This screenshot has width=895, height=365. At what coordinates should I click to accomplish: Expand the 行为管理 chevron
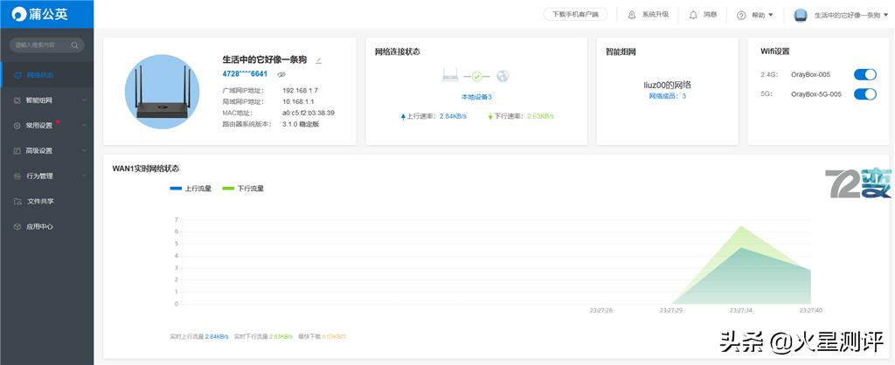85,176
